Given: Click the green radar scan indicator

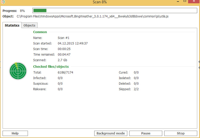Looking at the screenshot, I should pyautogui.click(x=18, y=71).
